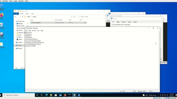The width and height of the screenshot is (177, 99).
Task: Open Explorer help icon
Action: point(109,13)
